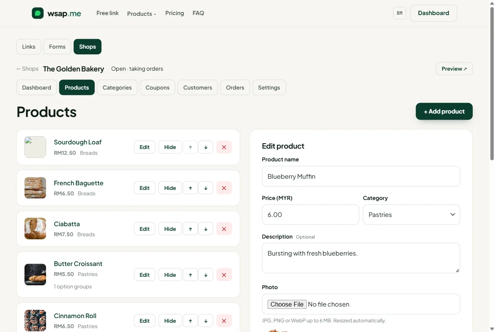The width and height of the screenshot is (495, 332).
Task: Edit the Ciabatta product
Action: (x=145, y=229)
